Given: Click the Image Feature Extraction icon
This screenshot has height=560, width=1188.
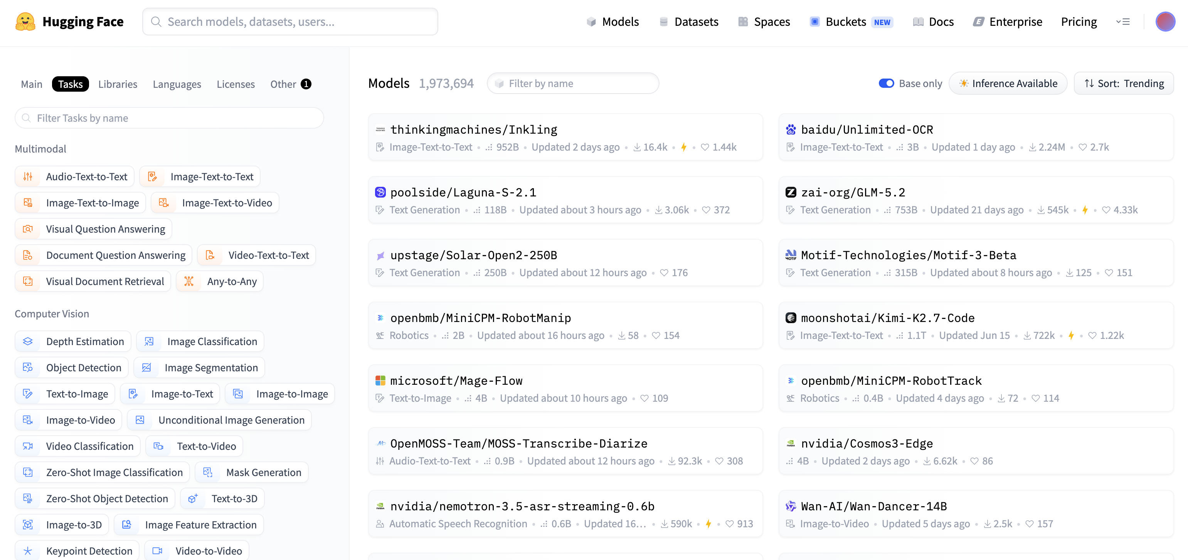Looking at the screenshot, I should (127, 525).
